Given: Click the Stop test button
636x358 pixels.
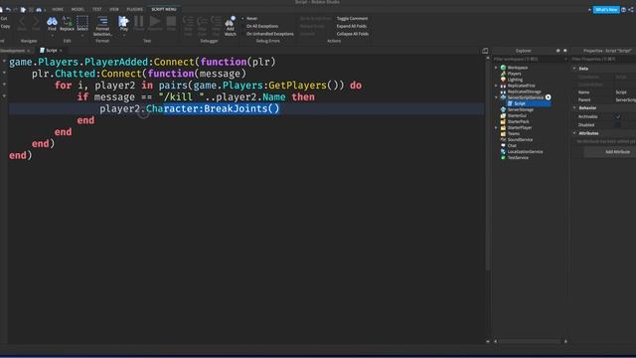Looking at the screenshot, I should tap(171, 23).
